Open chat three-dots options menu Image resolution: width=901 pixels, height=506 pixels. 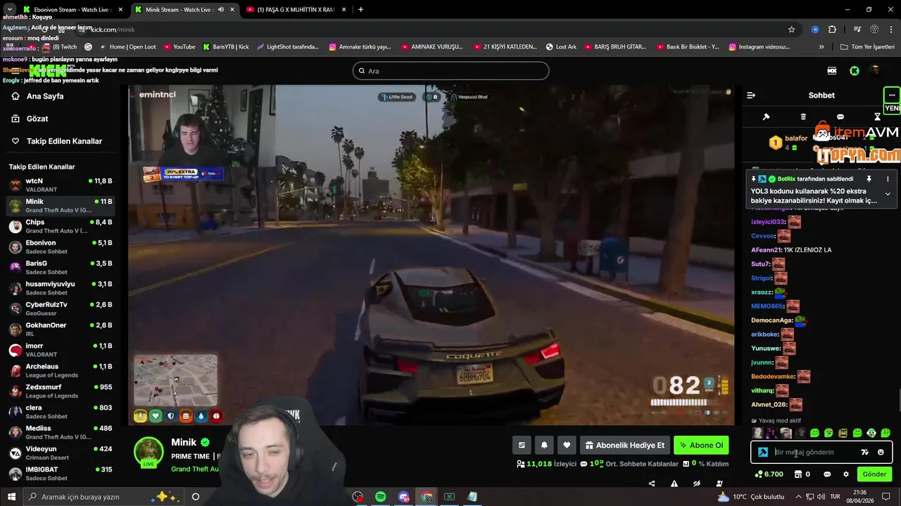(892, 95)
